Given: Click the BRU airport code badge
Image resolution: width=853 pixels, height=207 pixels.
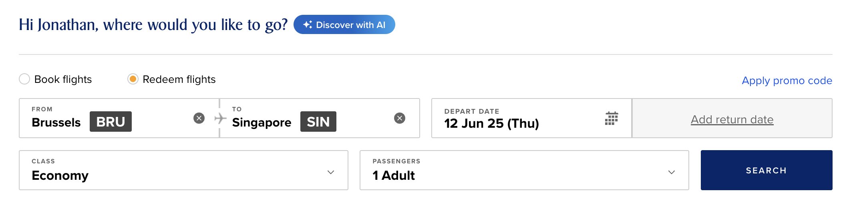Looking at the screenshot, I should tap(111, 121).
